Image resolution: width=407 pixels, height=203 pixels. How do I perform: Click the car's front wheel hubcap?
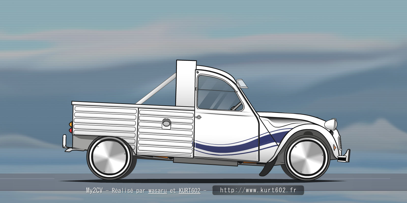pyautogui.click(x=307, y=157)
